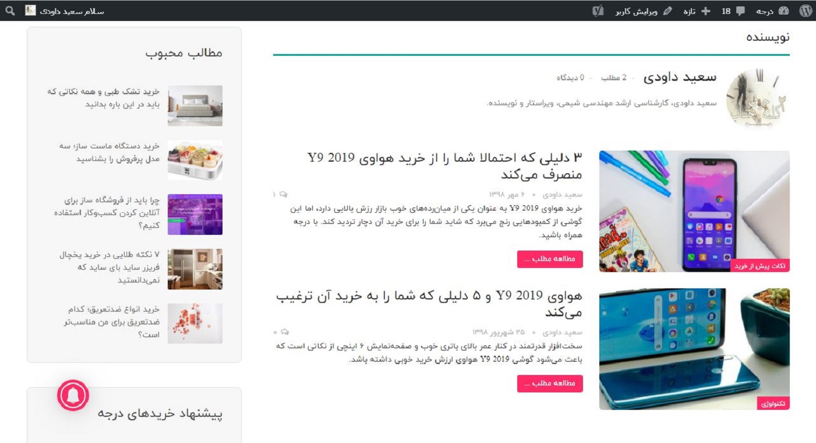This screenshot has height=443, width=816.
Task: Open popular post خرید دستگاه ماست ساز
Action: click(x=109, y=152)
